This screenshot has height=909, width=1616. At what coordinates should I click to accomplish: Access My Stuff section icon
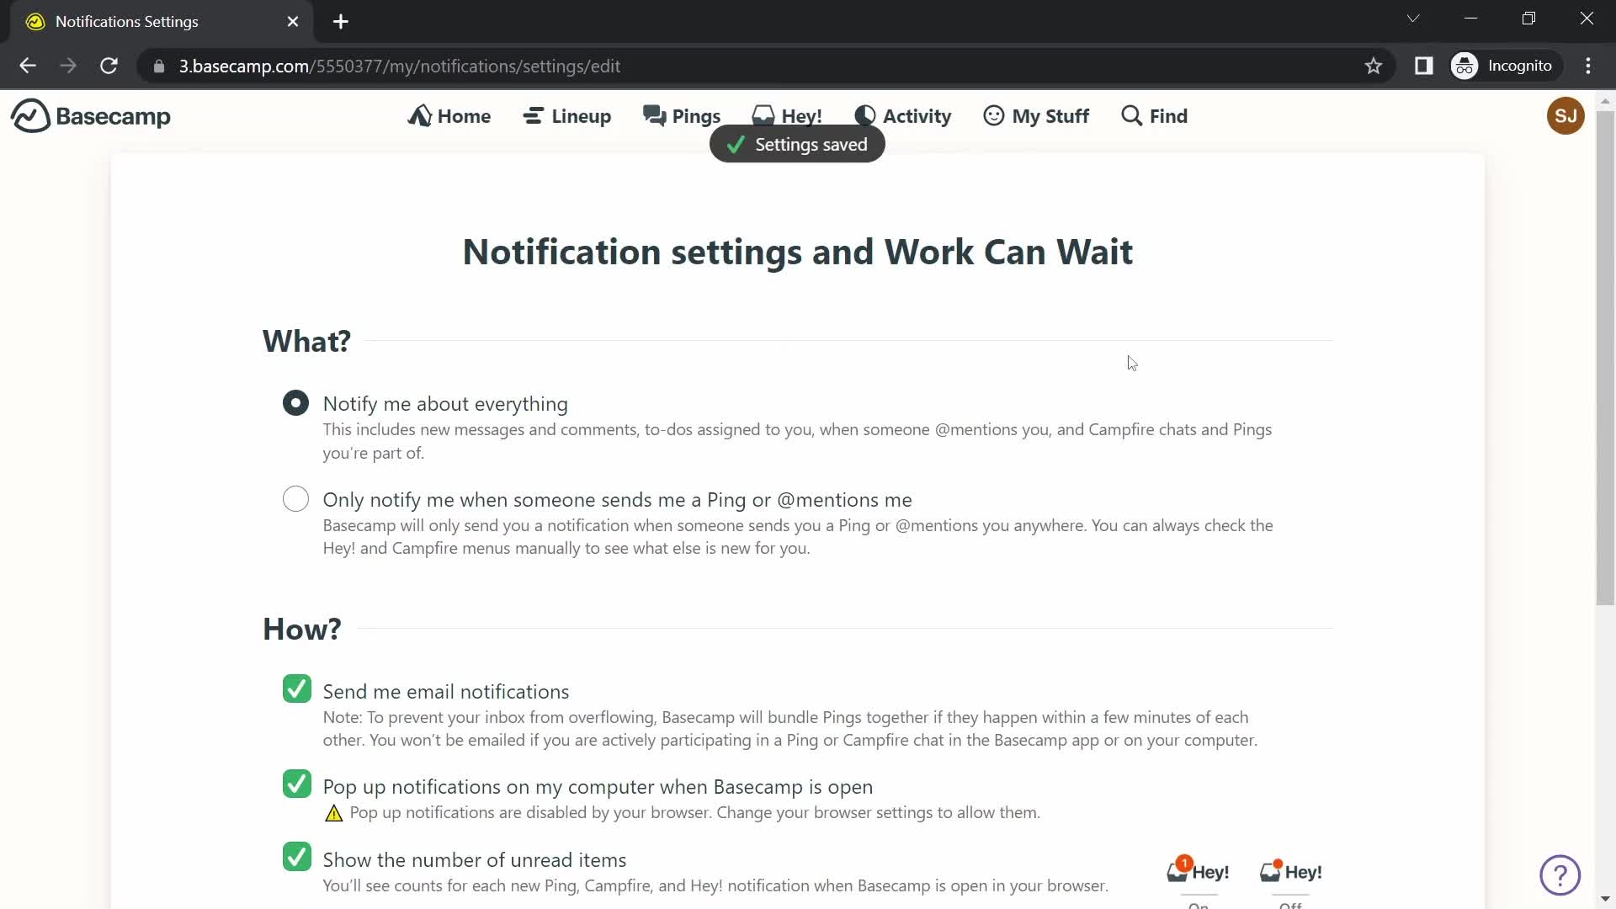(992, 115)
